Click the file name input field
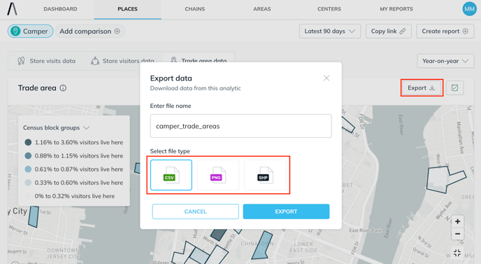This screenshot has width=481, height=264. coord(240,126)
